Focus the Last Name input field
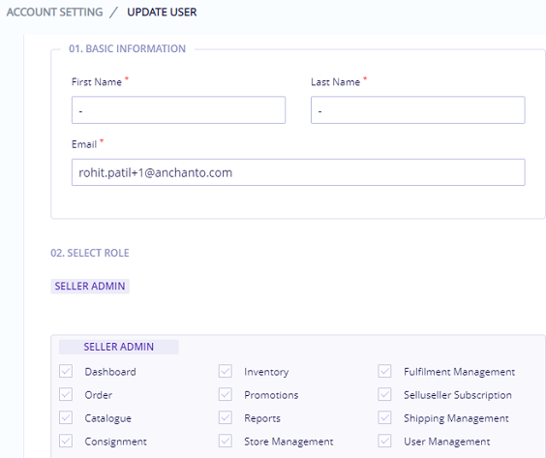 click(x=418, y=110)
